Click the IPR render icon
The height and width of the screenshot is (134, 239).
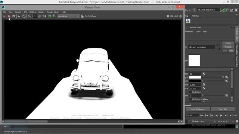[x=19, y=16]
